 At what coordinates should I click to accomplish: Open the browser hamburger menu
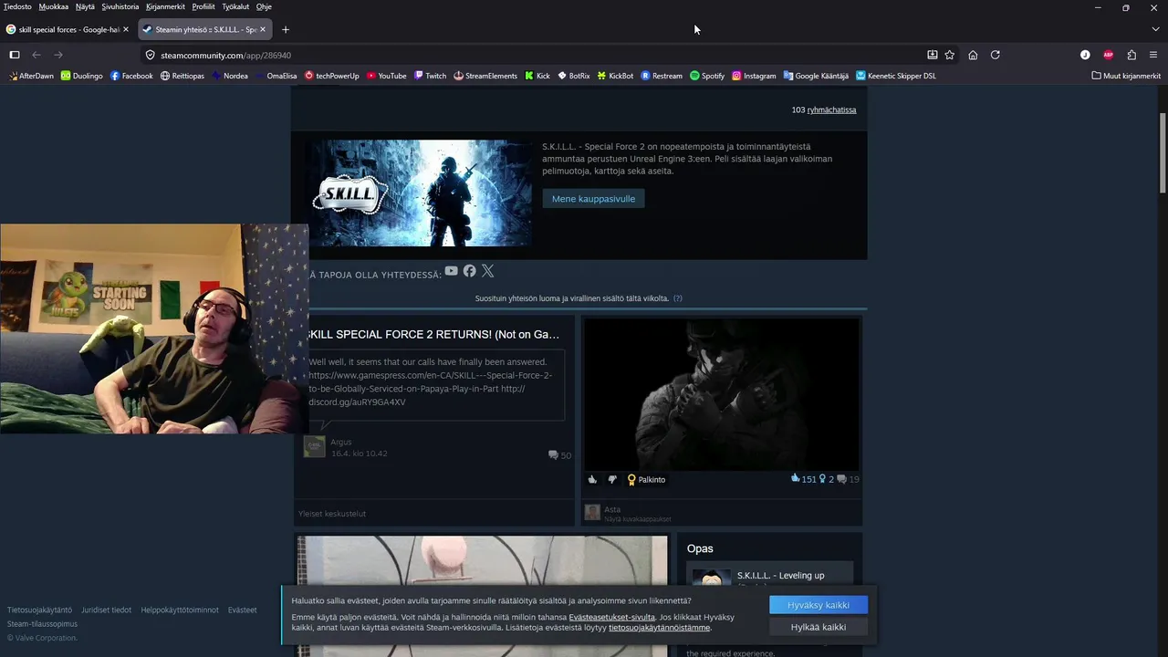point(1153,55)
